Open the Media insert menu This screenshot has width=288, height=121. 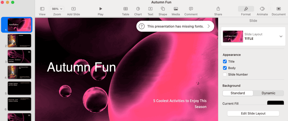tap(176, 9)
